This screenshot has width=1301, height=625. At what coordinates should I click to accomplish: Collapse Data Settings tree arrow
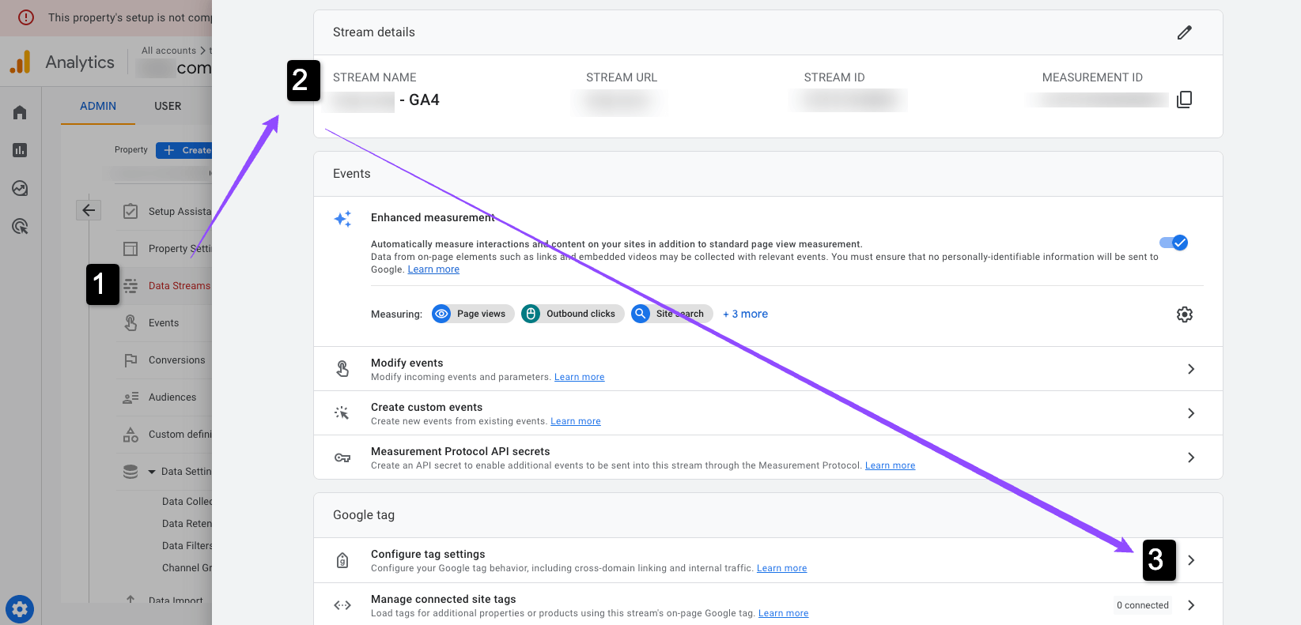click(152, 472)
